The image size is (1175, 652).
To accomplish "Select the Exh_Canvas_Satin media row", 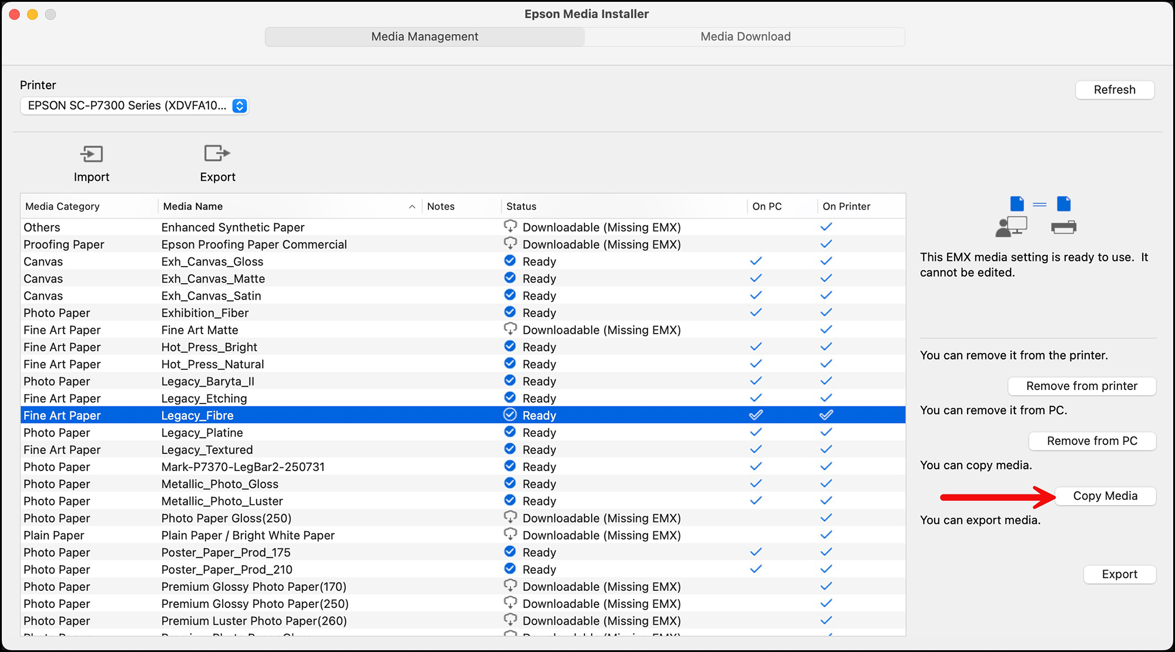I will click(x=463, y=295).
